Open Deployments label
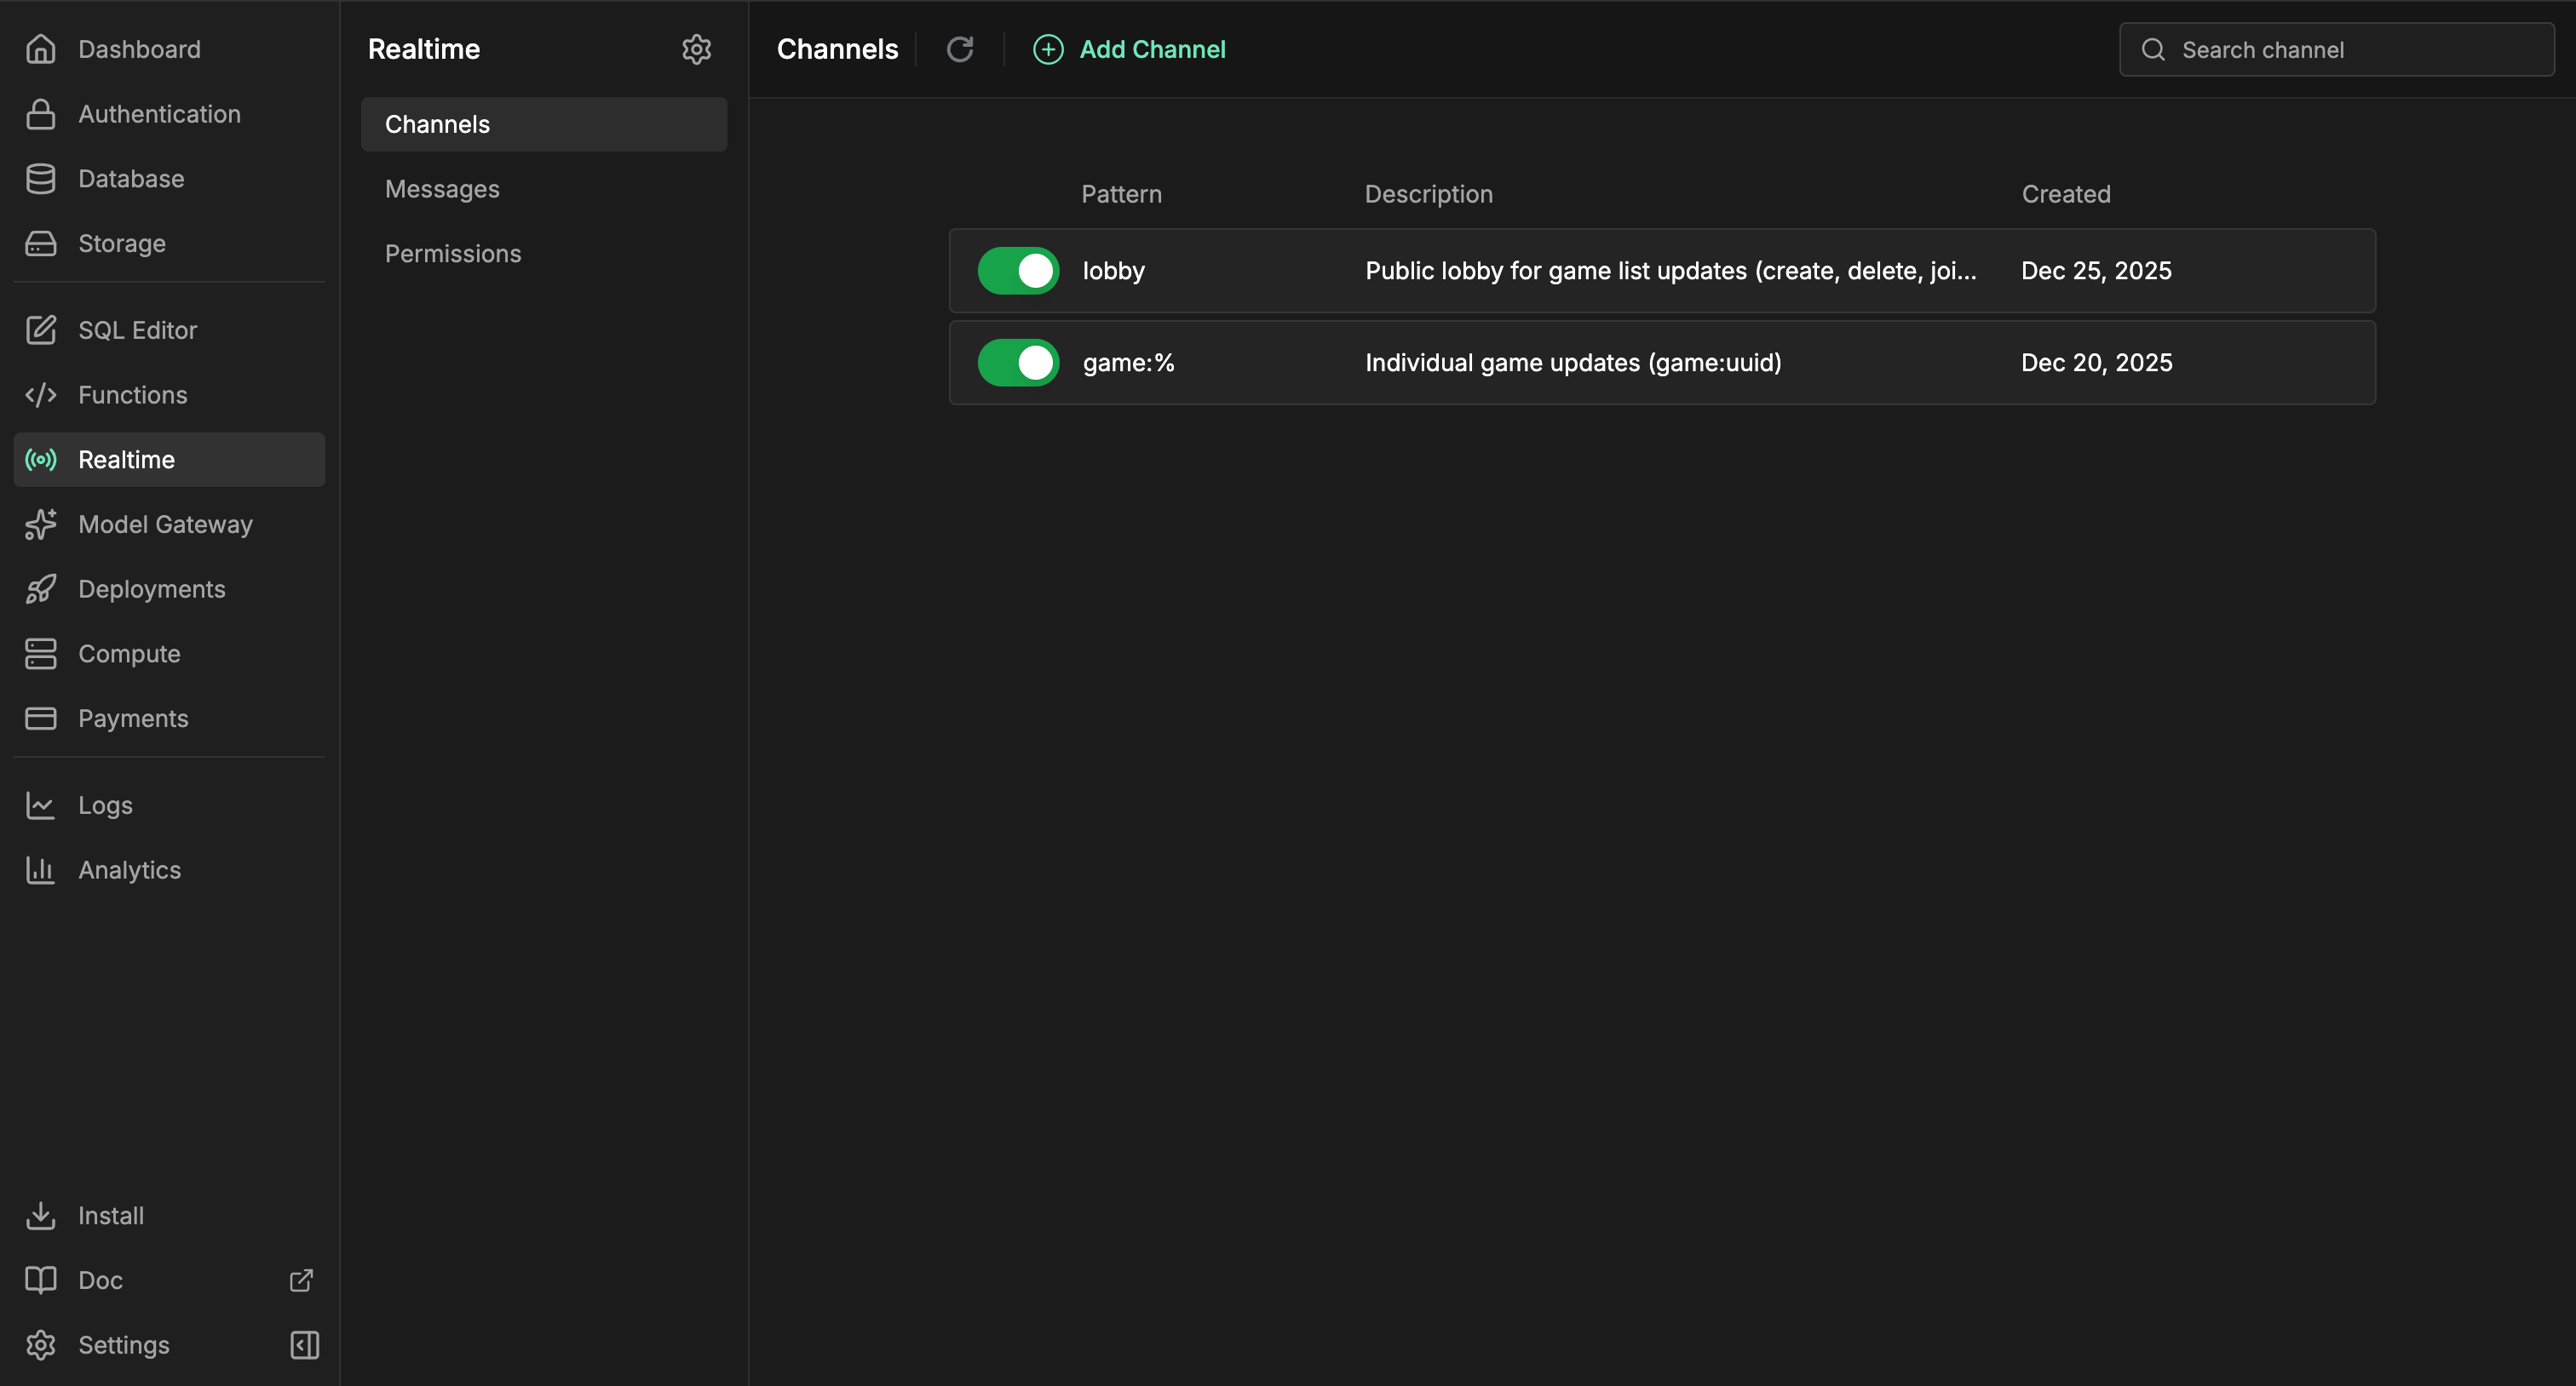 (x=151, y=590)
